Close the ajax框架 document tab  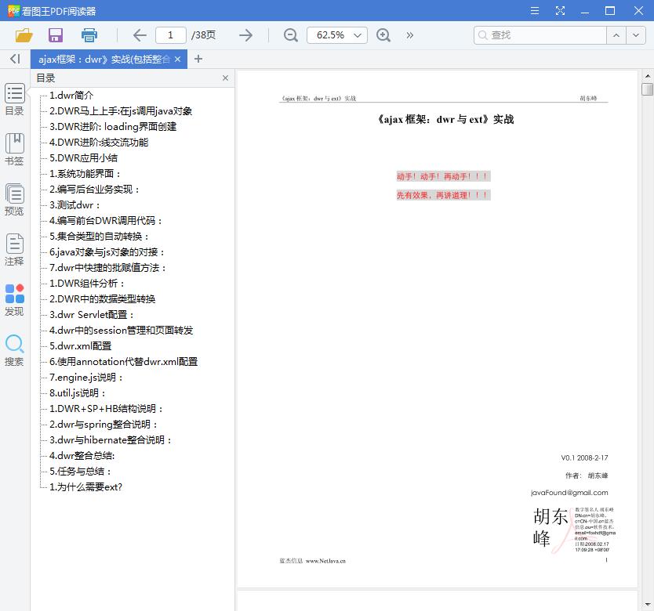(x=178, y=60)
